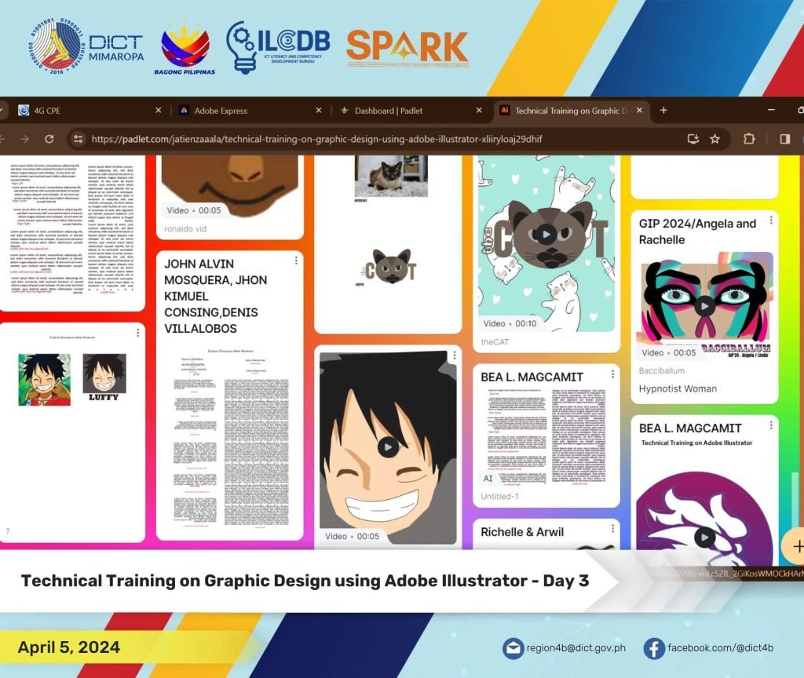
Task: Open Chrome's side panel icon
Action: 785,138
